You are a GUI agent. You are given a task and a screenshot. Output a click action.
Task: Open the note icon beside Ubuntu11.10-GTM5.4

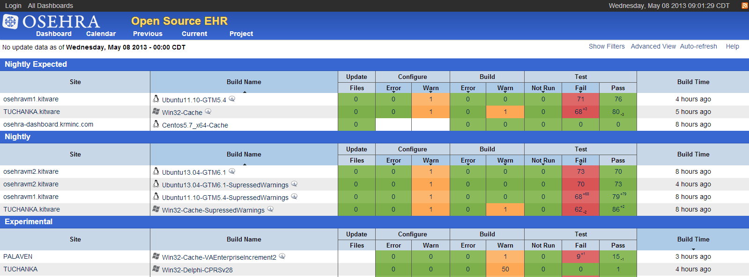(232, 99)
